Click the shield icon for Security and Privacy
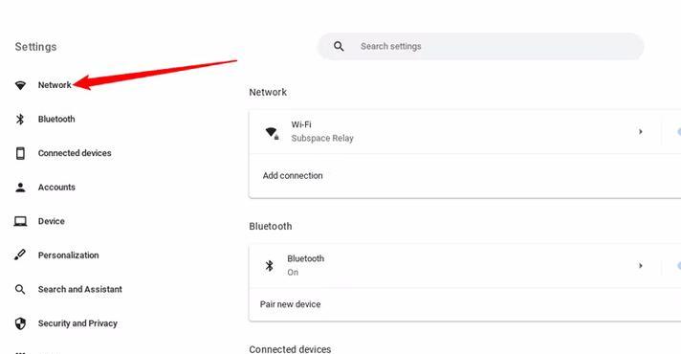 click(20, 323)
